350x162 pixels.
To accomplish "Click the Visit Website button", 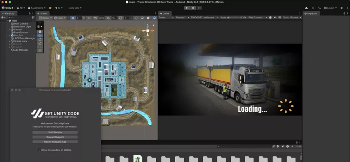I will pos(55,132).
